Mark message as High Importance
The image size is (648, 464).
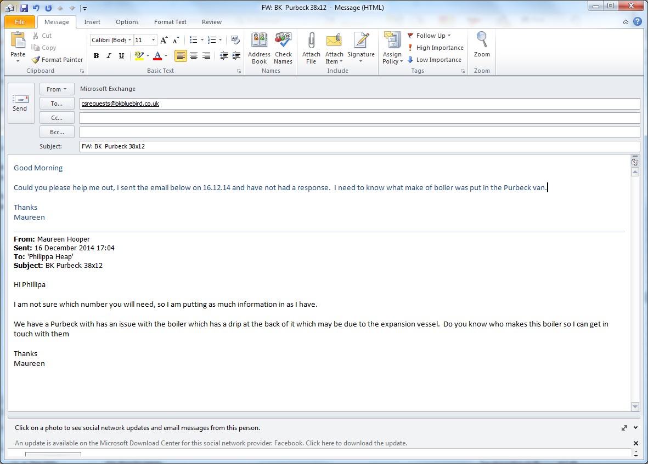tap(435, 48)
